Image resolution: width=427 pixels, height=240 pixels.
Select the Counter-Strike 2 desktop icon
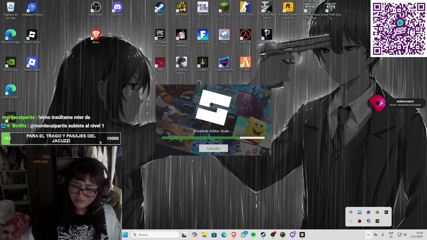pyautogui.click(x=246, y=9)
